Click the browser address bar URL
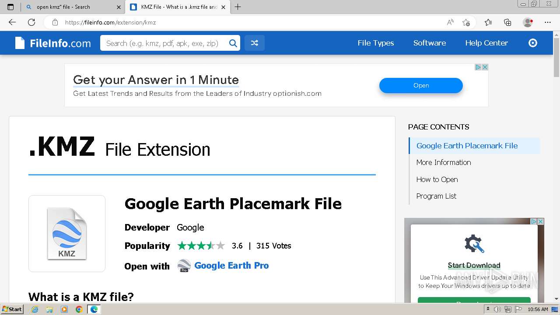 tap(111, 22)
